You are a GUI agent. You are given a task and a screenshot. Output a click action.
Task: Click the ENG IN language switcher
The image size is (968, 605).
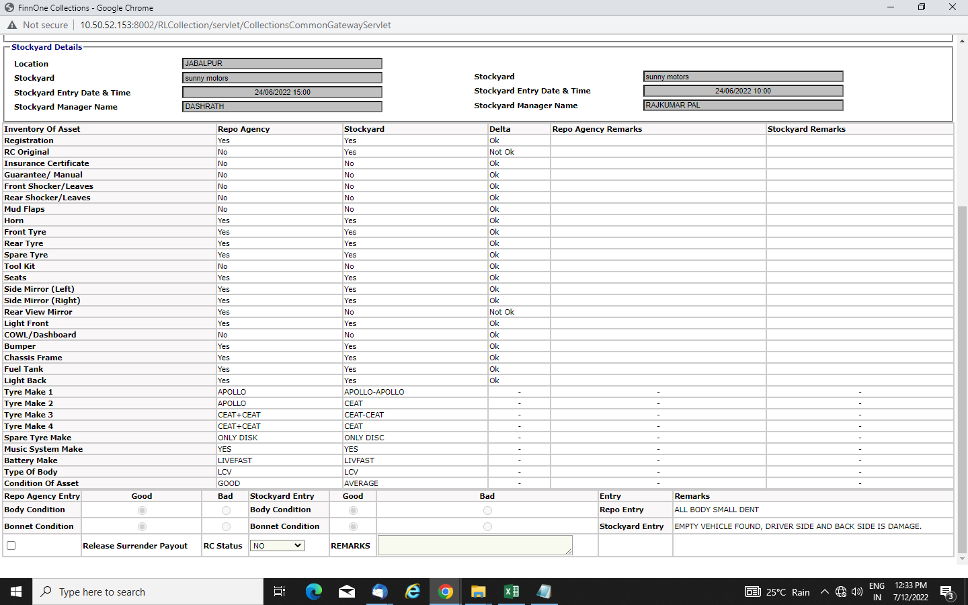pyautogui.click(x=877, y=592)
